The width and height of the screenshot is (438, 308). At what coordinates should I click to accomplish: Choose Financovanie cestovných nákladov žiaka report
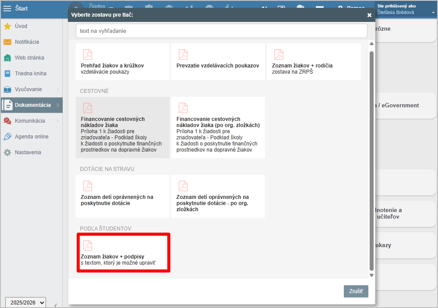pos(122,127)
